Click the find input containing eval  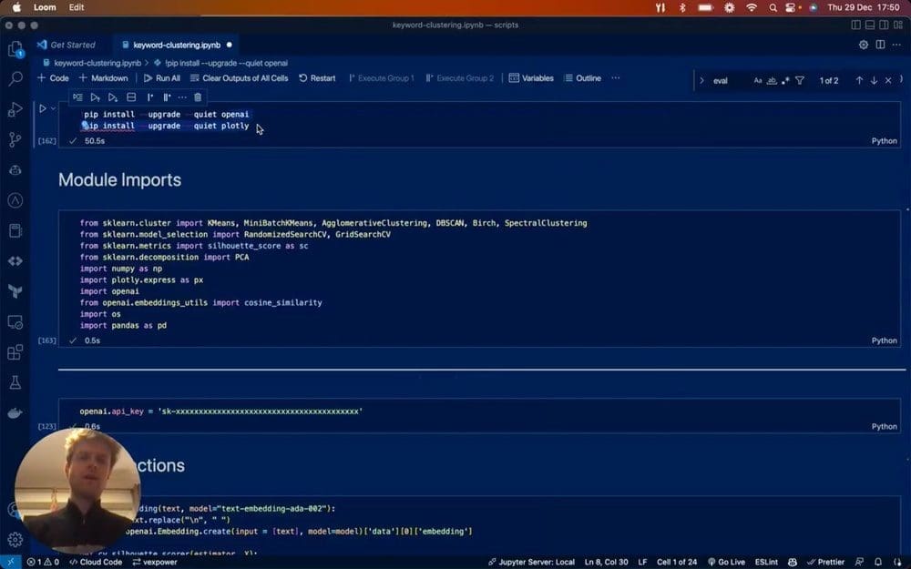pyautogui.click(x=722, y=80)
